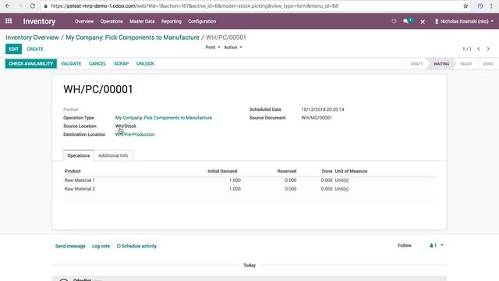Click the Inventory app title
499x281 pixels.
click(x=39, y=21)
